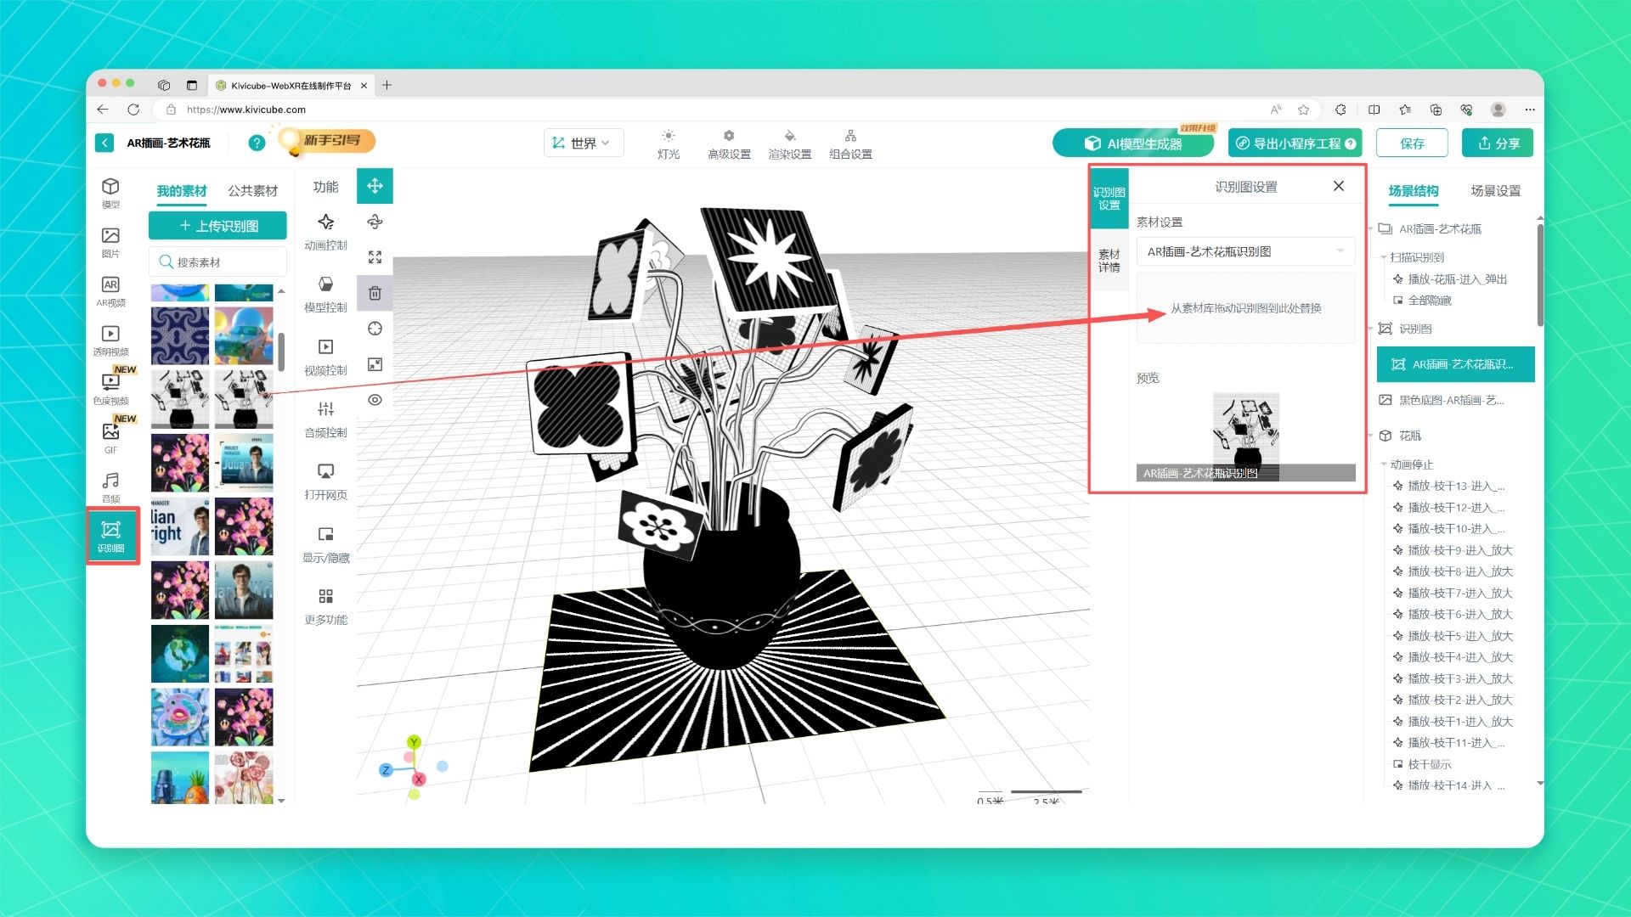Screen dimensions: 1631x917
Task: Click the 保存 save button
Action: click(1412, 143)
